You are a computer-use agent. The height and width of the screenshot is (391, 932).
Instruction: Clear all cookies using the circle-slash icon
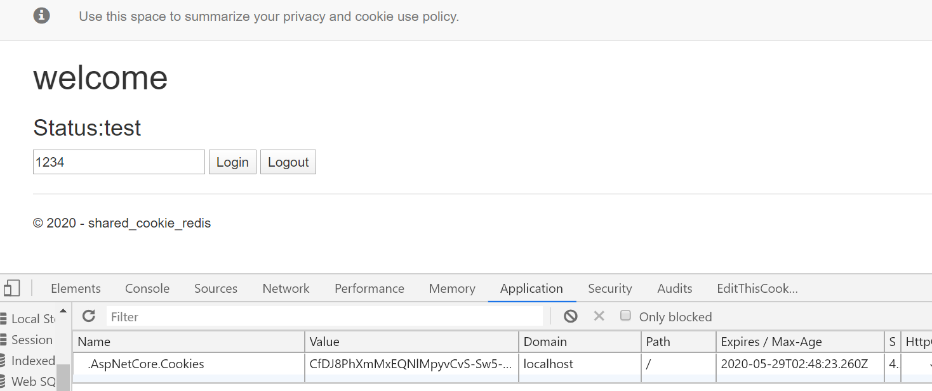(x=571, y=316)
